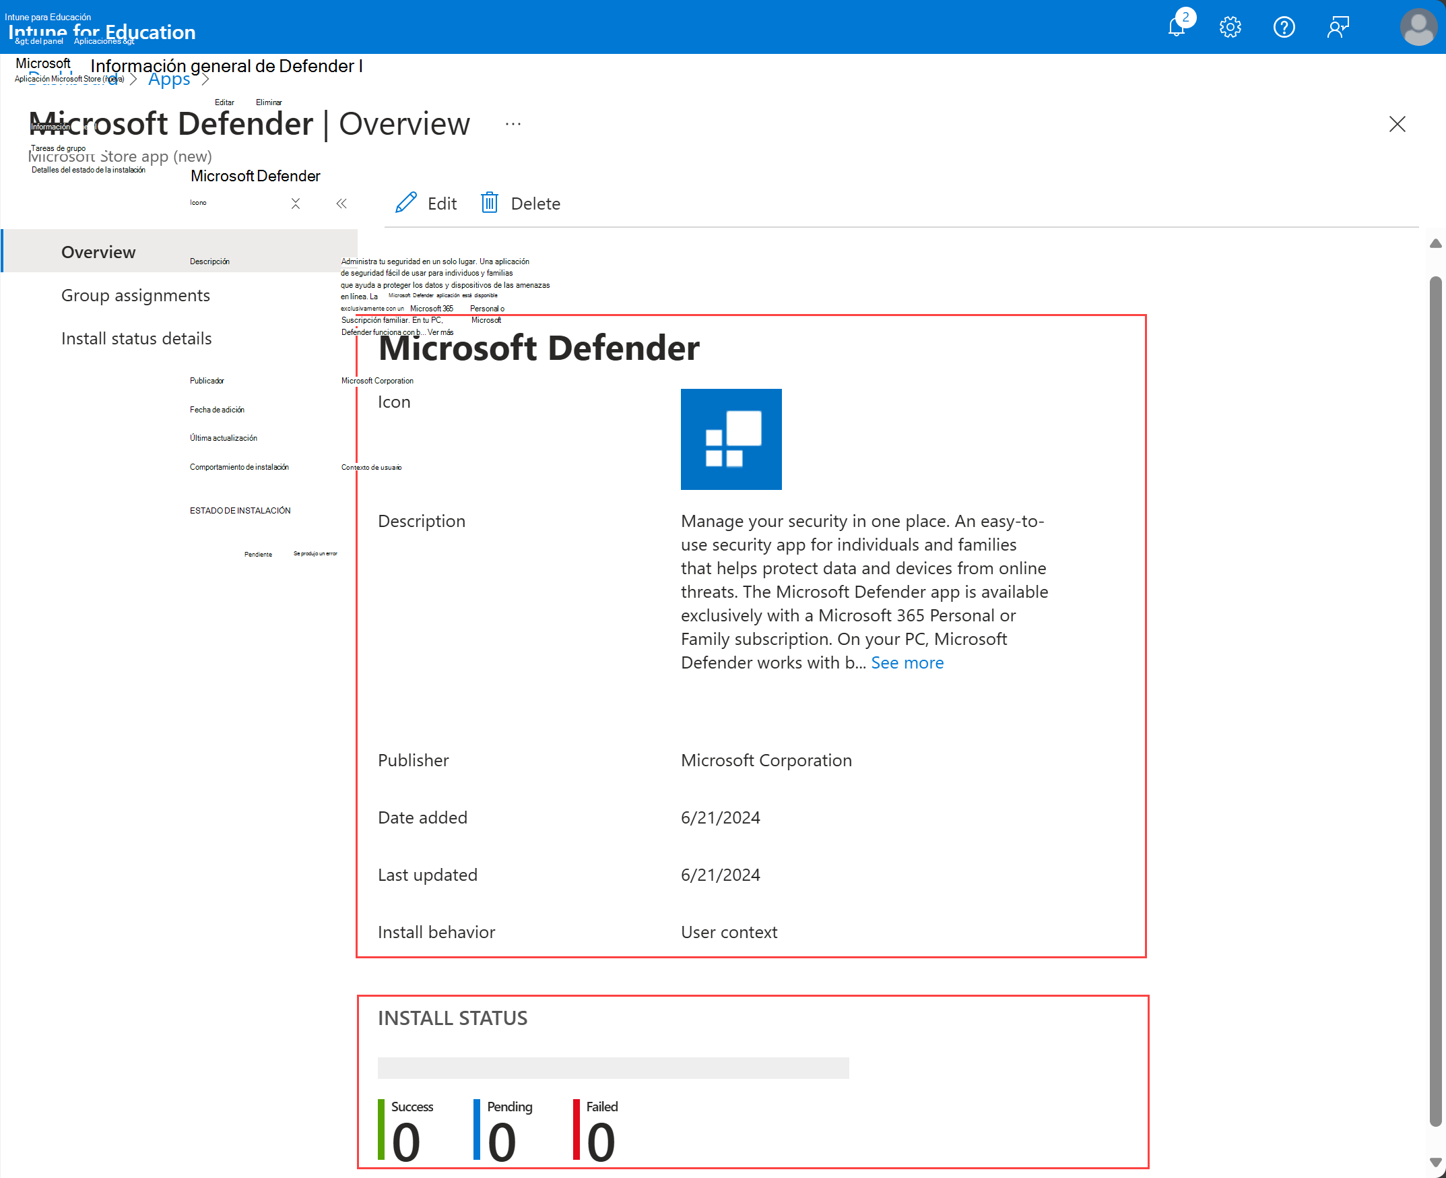This screenshot has height=1178, width=1446.
Task: Open the user account avatar
Action: 1418,27
